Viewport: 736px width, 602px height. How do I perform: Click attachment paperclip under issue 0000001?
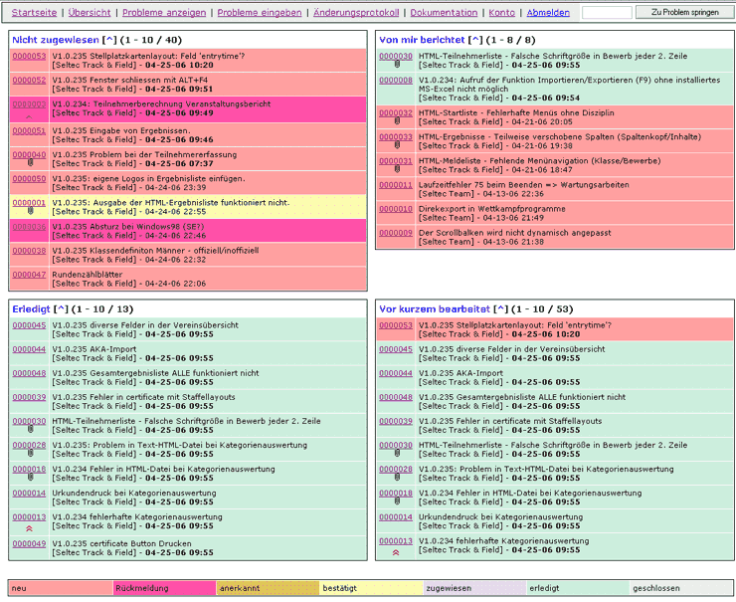tap(30, 211)
